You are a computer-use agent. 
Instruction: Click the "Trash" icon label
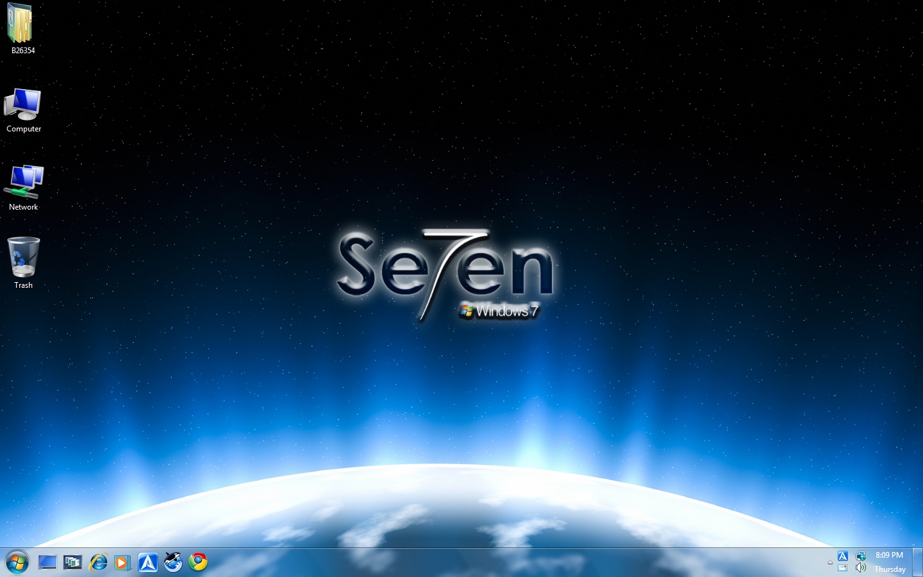pos(24,285)
